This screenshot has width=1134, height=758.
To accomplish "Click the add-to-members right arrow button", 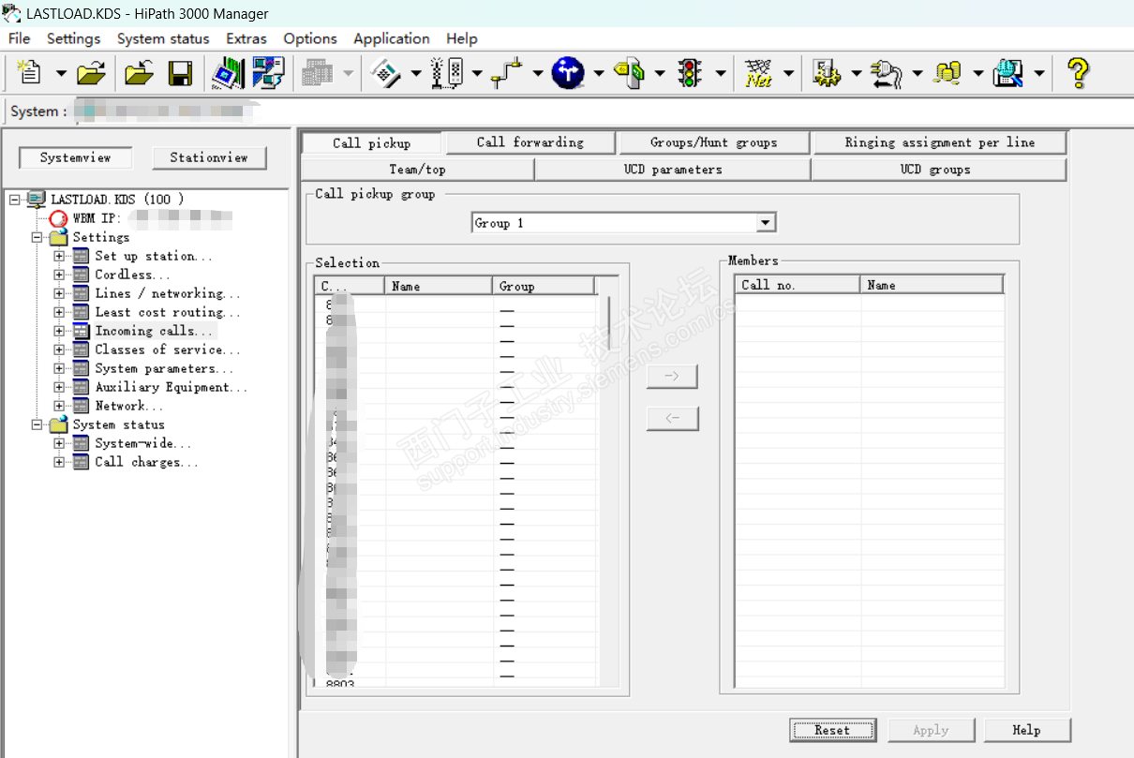I will 673,376.
